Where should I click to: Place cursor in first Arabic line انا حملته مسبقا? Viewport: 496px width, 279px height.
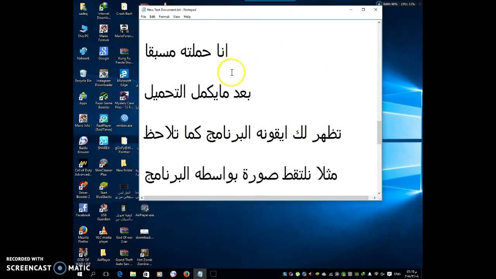coord(186,51)
